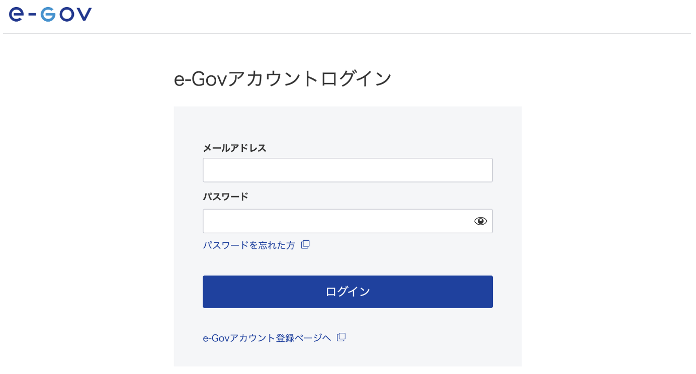Image resolution: width=696 pixels, height=374 pixels.
Task: Click the パスワード field label
Action: tap(225, 197)
